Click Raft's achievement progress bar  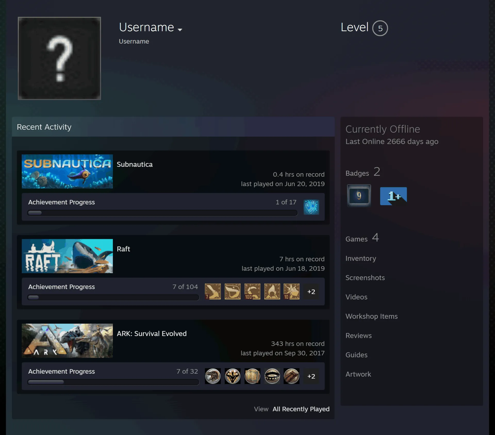(113, 297)
